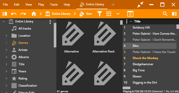179x93 pixels.
Task: Open the track list three-dot menu
Action: tap(127, 21)
